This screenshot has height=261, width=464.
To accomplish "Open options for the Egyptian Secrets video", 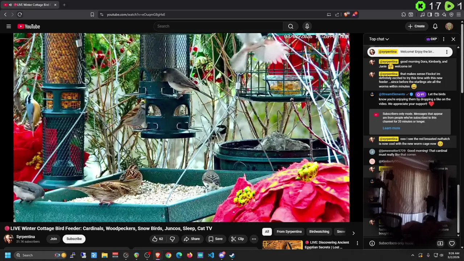I will (x=357, y=243).
